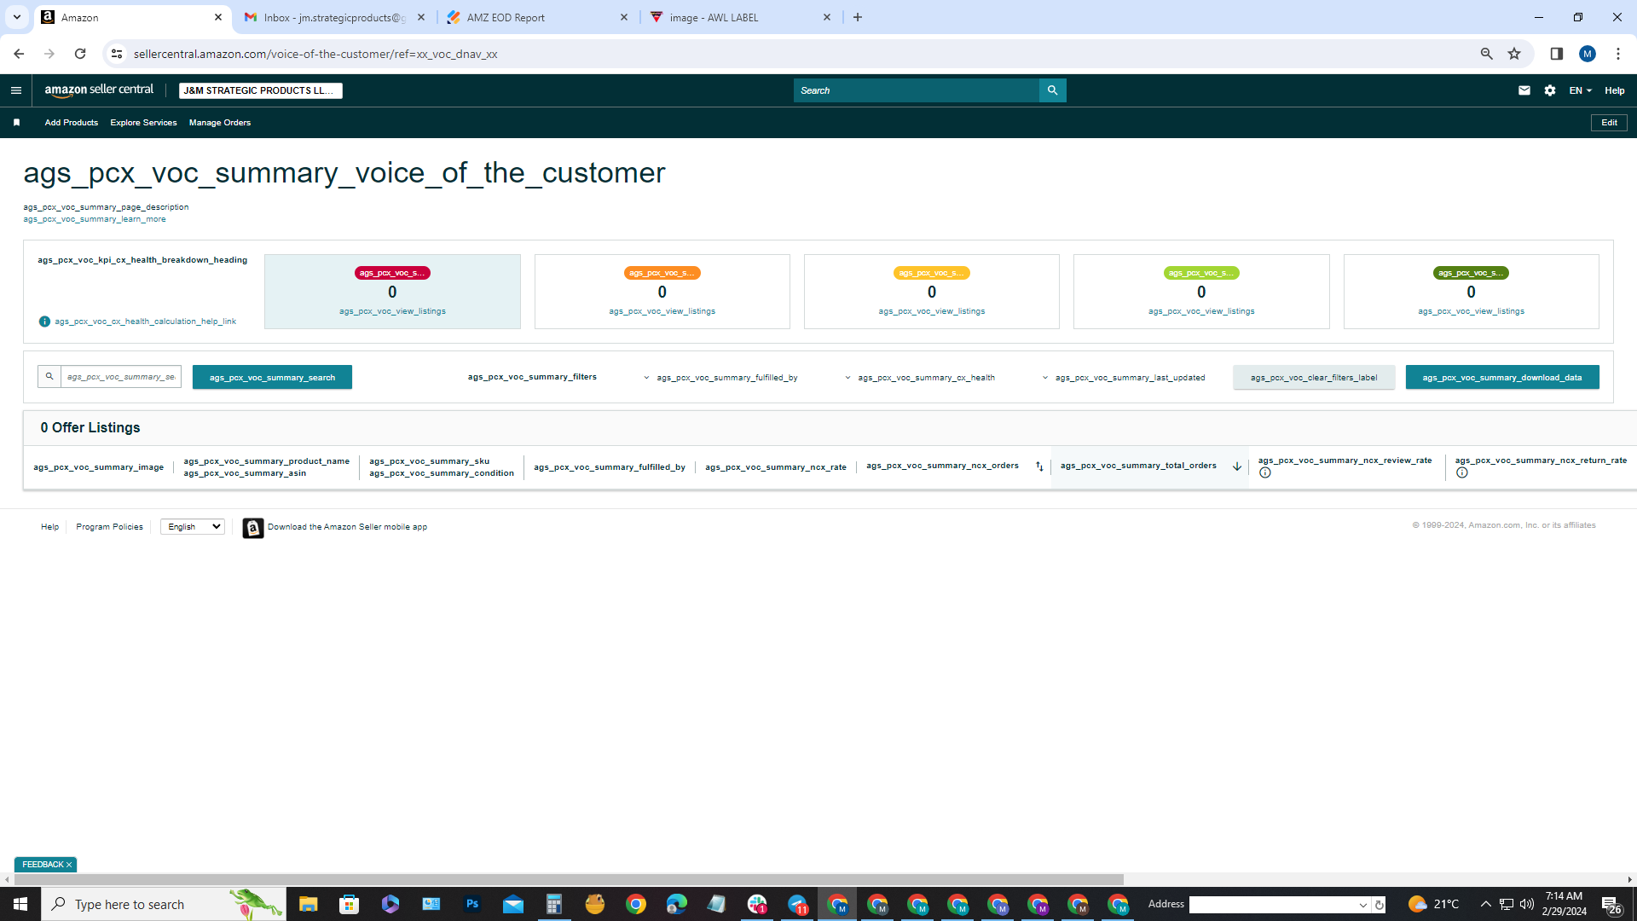1637x921 pixels.
Task: Expand the summary_last_updated filter dropdown
Action: (x=1124, y=378)
